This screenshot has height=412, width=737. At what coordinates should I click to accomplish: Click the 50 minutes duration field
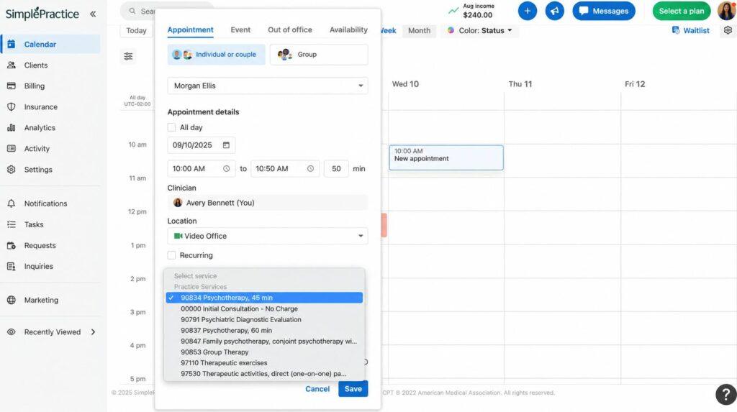(x=336, y=169)
